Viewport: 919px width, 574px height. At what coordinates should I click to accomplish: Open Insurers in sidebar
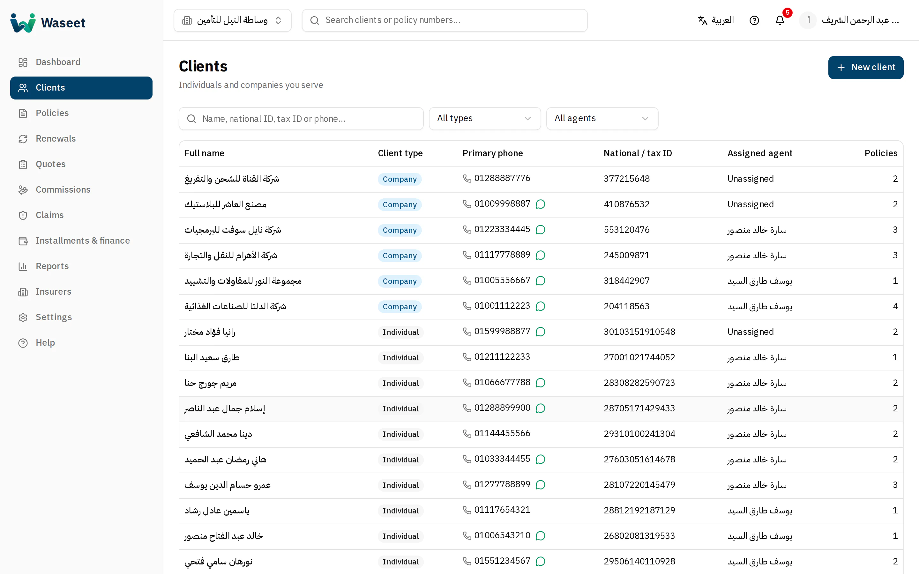(x=81, y=291)
